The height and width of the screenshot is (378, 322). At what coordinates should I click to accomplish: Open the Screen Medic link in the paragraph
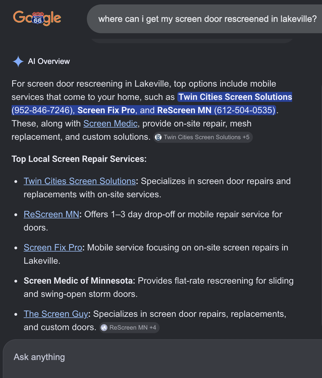110,123
